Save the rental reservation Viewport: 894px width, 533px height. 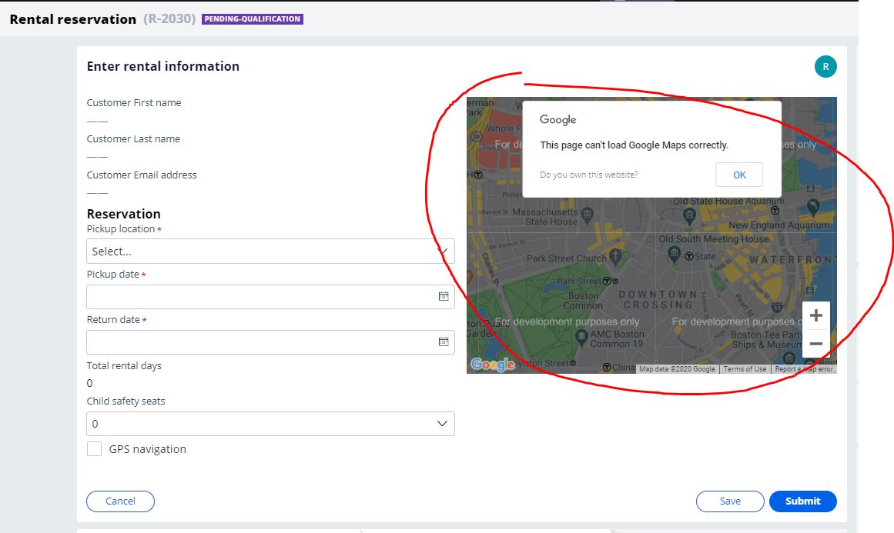tap(730, 501)
